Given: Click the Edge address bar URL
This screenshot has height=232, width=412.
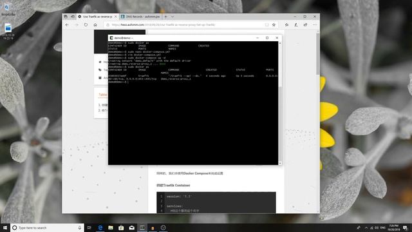Looking at the screenshot, I should pos(163,24).
